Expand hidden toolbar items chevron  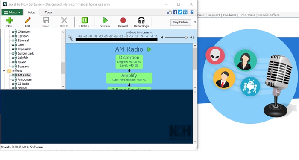(195, 22)
